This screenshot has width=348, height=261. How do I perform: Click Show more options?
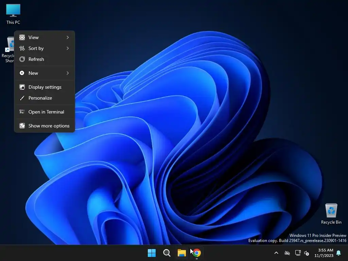point(45,126)
